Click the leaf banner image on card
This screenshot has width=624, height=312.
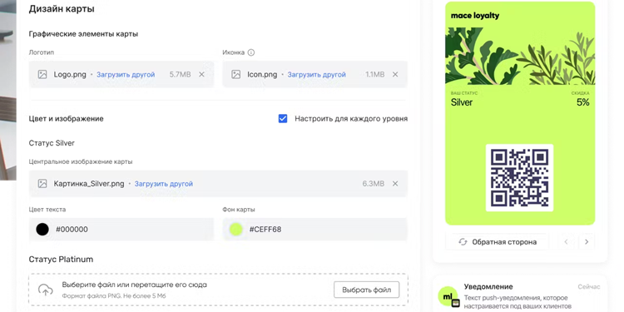[520, 56]
